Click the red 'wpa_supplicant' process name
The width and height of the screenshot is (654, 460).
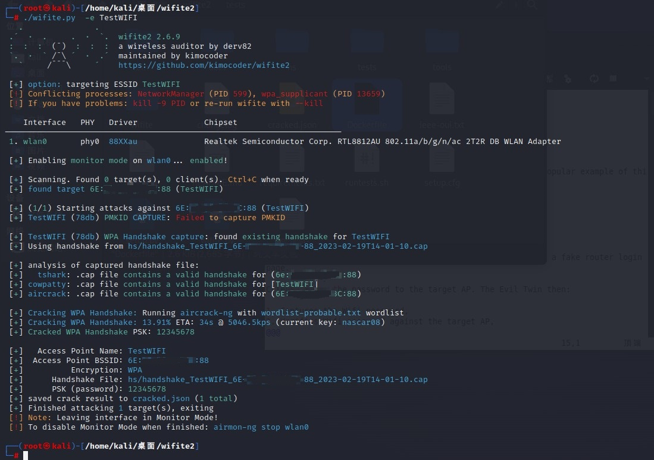click(295, 94)
